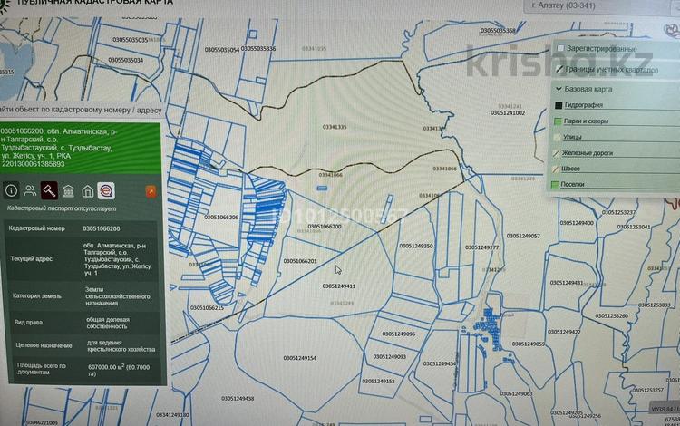
Task: Click the Вид права value общая долевая собственность
Action: [x=108, y=323]
